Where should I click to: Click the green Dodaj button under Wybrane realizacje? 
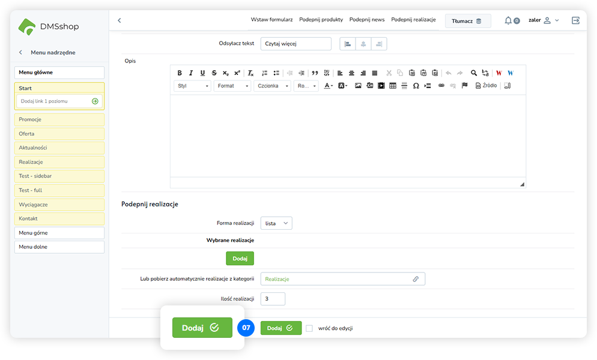(x=240, y=259)
